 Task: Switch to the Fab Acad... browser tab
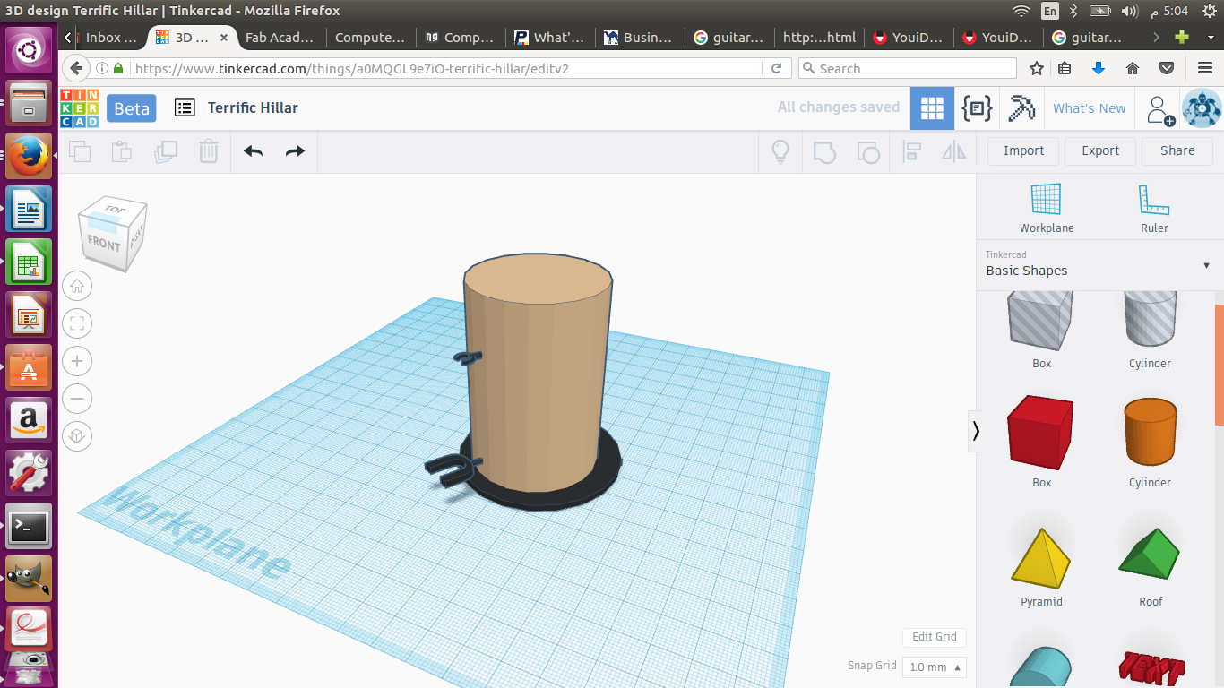pos(280,38)
